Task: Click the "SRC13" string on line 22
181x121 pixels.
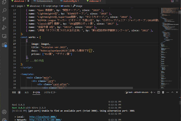Action: 67,27
